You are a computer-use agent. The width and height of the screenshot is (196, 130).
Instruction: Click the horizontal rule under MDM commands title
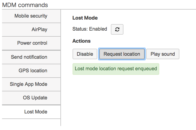point(99,9)
